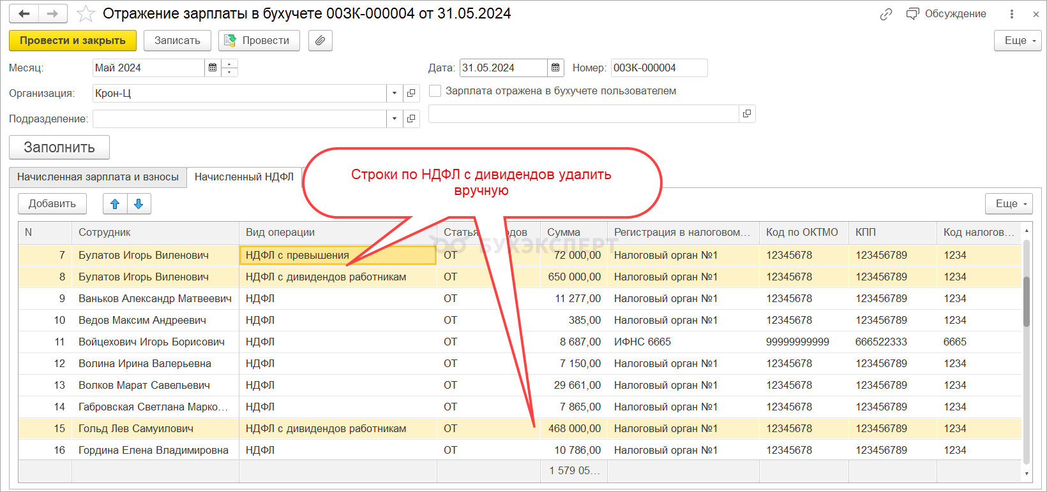Click the back navigation arrow
1047x492 pixels.
24,13
